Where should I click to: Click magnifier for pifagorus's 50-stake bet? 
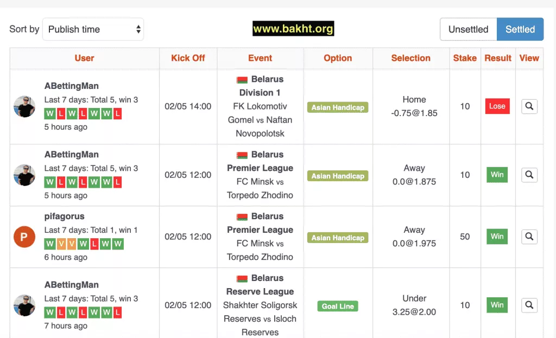tap(529, 237)
